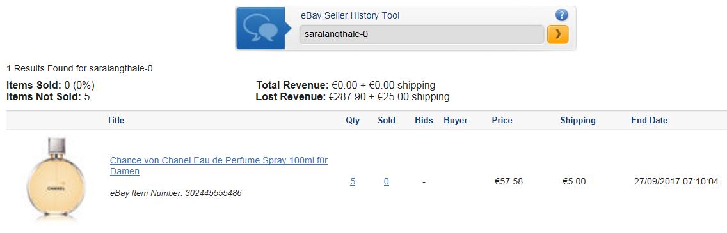The height and width of the screenshot is (233, 727).
Task: Sort by the Price column header
Action: (x=502, y=120)
